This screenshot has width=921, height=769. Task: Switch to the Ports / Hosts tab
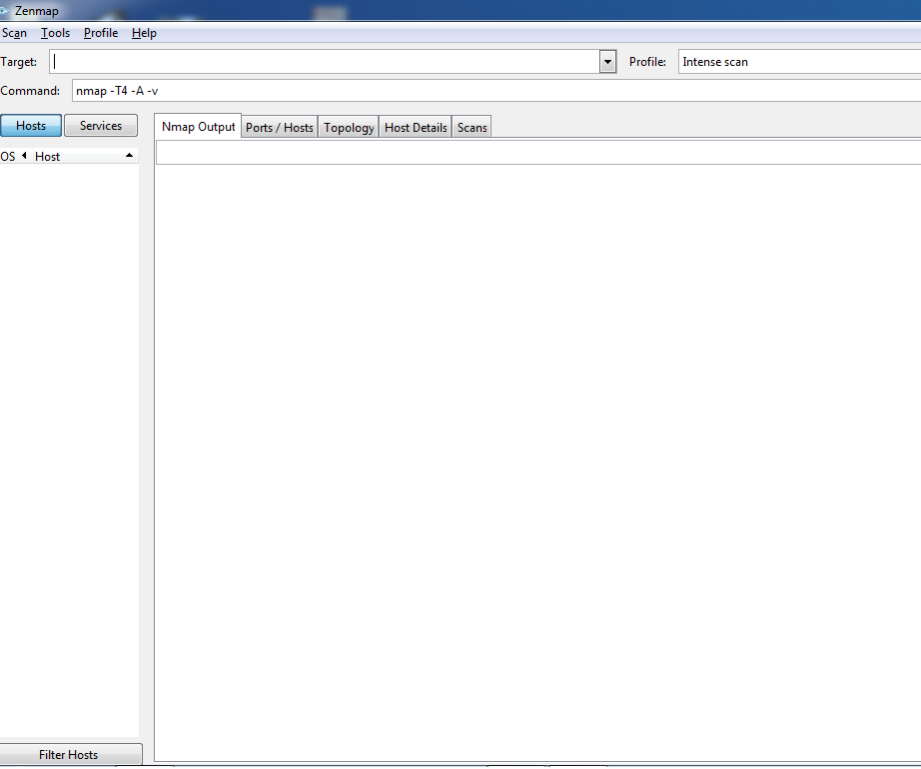(x=279, y=128)
